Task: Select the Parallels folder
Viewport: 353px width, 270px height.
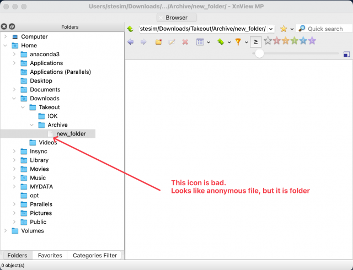Action: (41, 204)
